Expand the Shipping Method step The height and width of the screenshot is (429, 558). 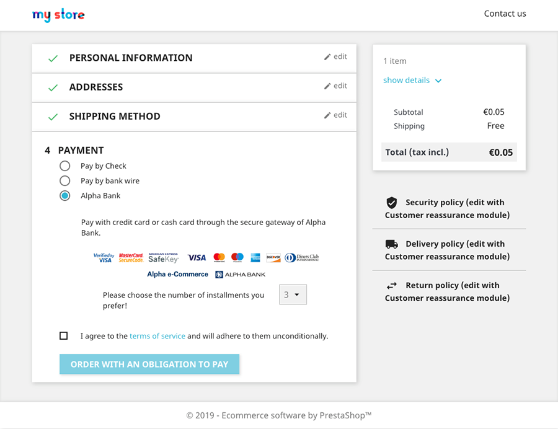115,117
